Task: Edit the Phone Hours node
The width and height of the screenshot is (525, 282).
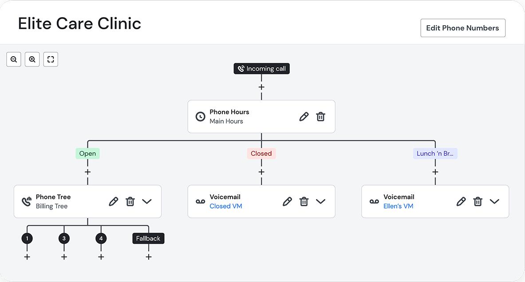Action: pos(304,116)
